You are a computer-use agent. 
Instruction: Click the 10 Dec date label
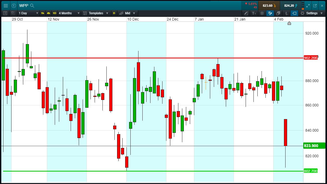(133, 19)
